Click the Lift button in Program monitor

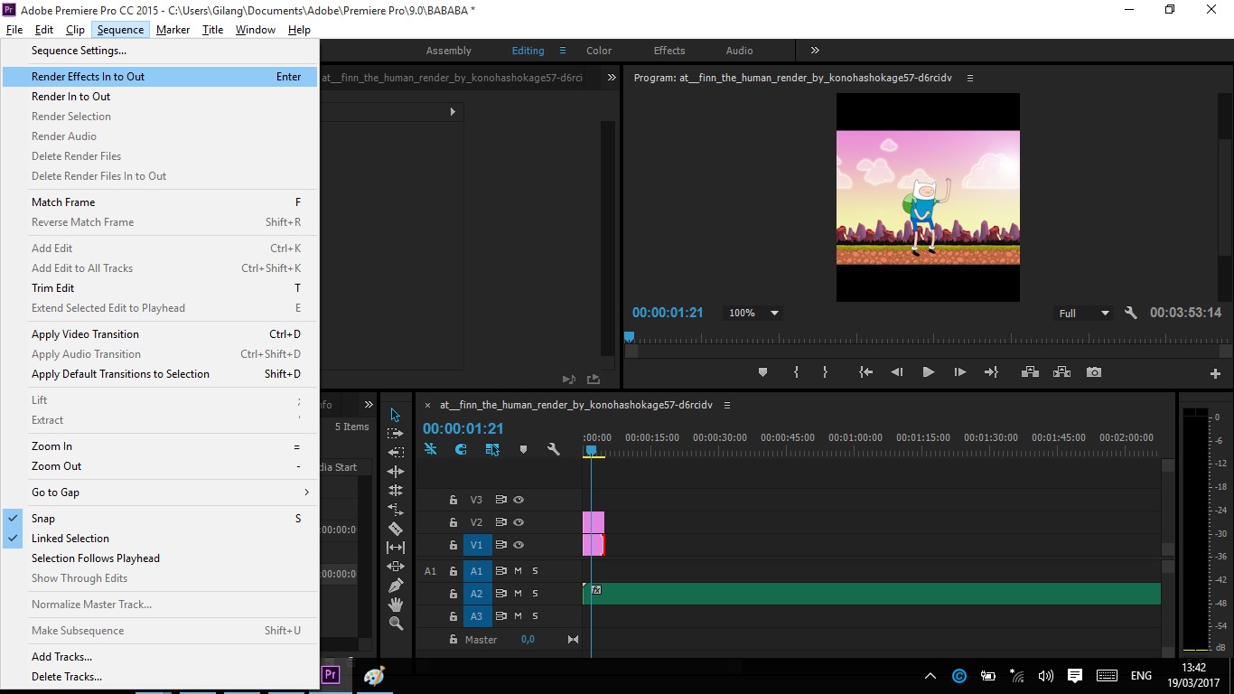pyautogui.click(x=1029, y=372)
